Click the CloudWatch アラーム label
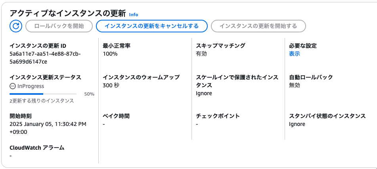The height and width of the screenshot is (169, 377). [x=37, y=148]
